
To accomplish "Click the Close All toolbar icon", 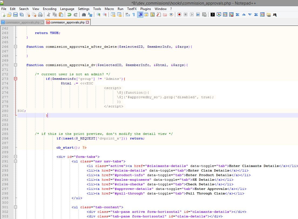I will coord(34,15).
